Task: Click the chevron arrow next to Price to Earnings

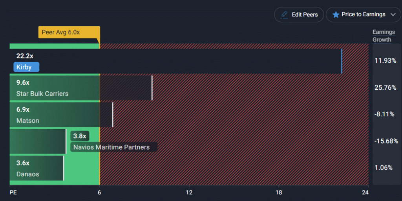Action: coord(393,14)
